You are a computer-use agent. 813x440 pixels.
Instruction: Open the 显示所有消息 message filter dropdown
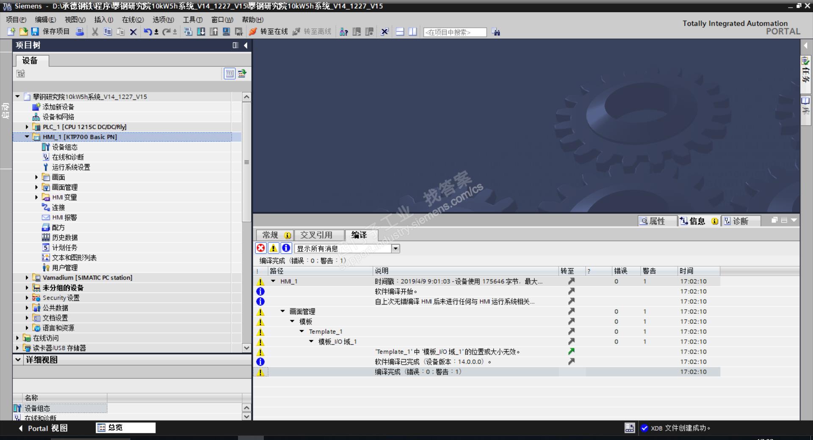395,249
